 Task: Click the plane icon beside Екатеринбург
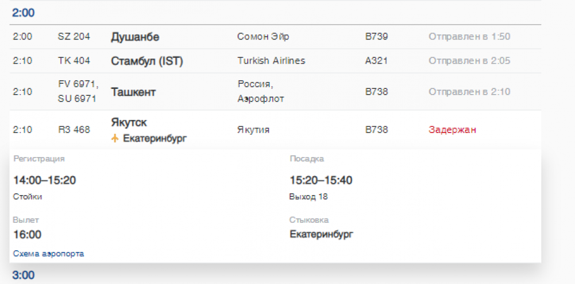coord(115,139)
